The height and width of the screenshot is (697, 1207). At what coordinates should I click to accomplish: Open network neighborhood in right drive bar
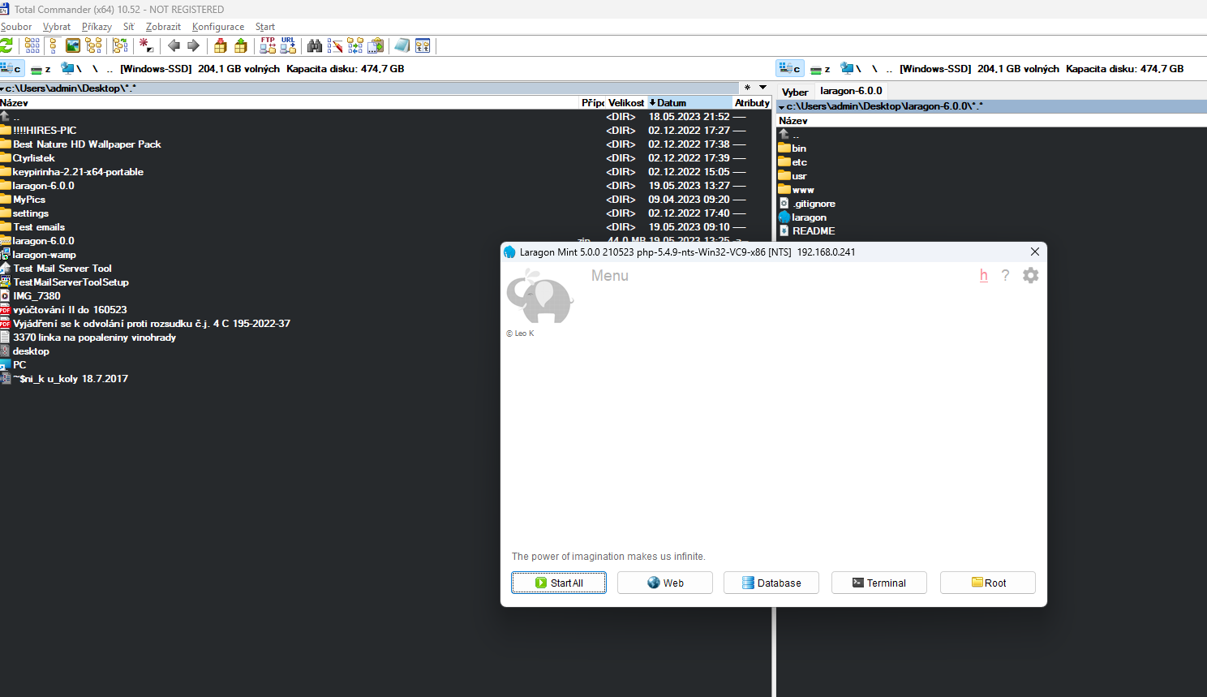[x=851, y=69]
